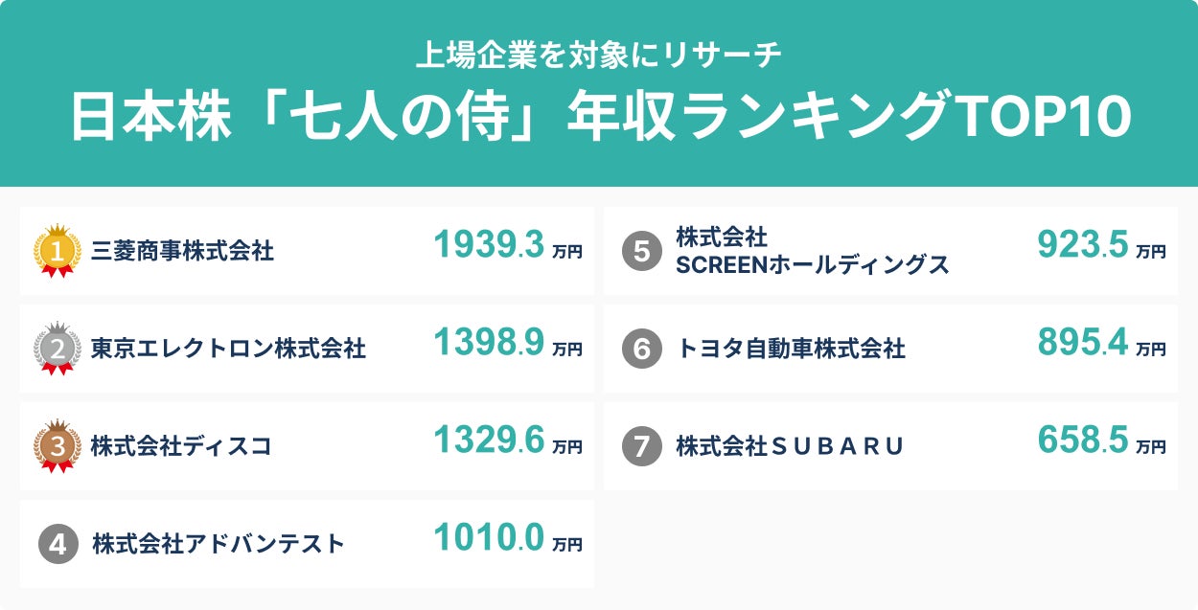Click the 658.5 万円 salary figure
The image size is (1198, 610).
(1101, 441)
